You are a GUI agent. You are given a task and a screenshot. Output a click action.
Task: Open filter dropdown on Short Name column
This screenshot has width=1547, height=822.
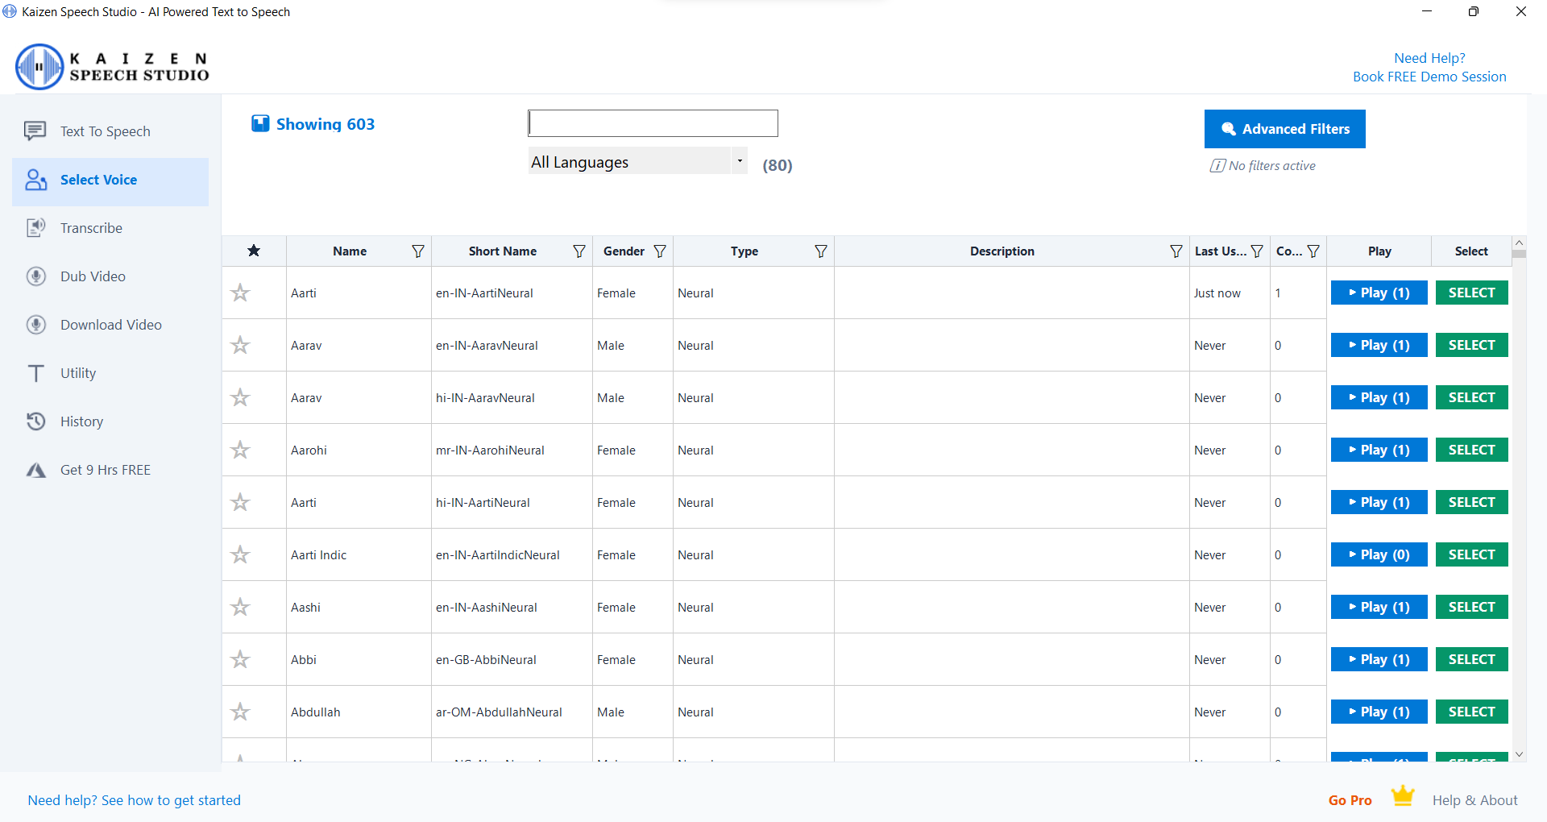point(579,251)
